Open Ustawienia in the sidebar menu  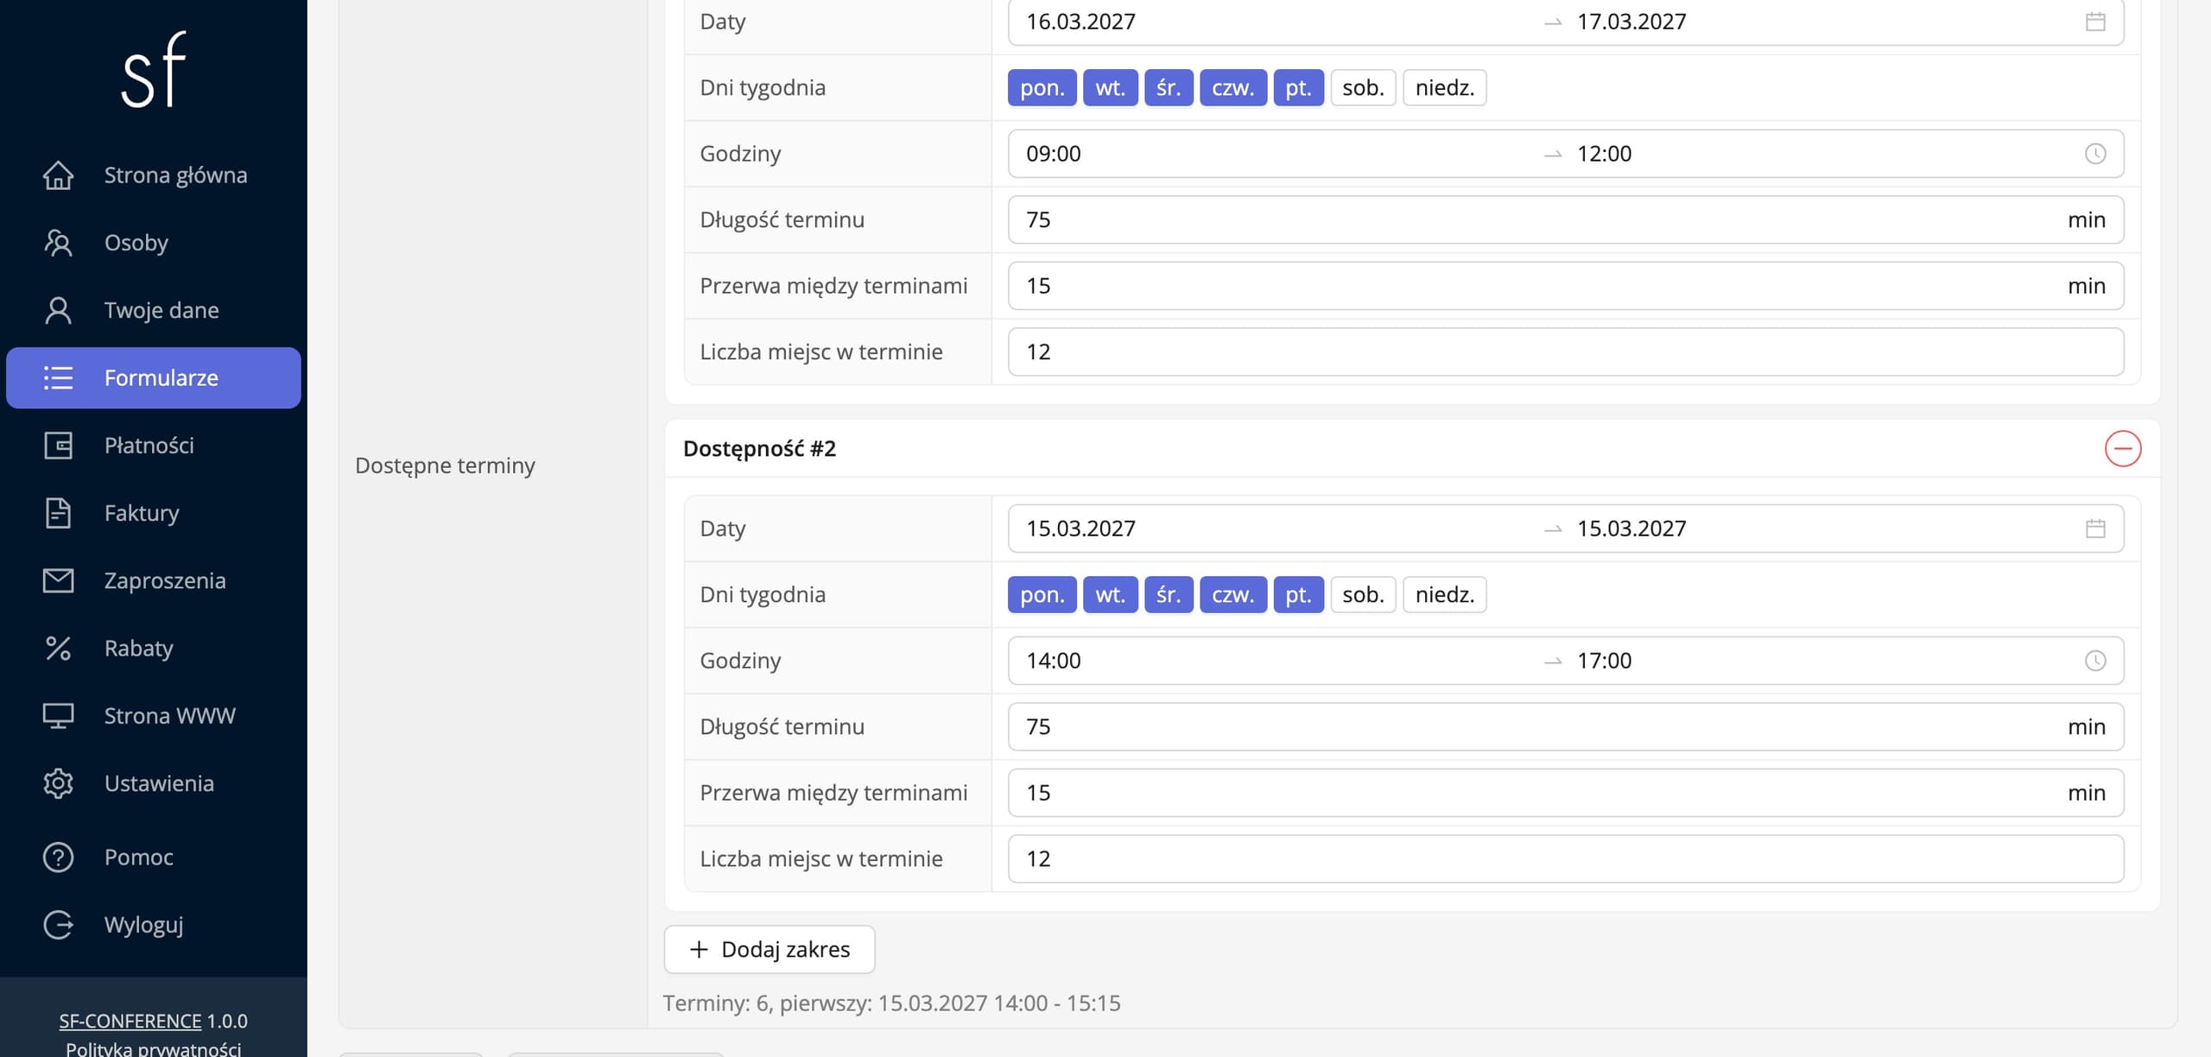(153, 783)
